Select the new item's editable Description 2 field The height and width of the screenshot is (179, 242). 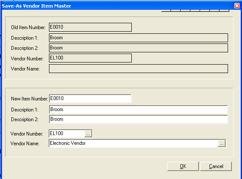point(138,119)
